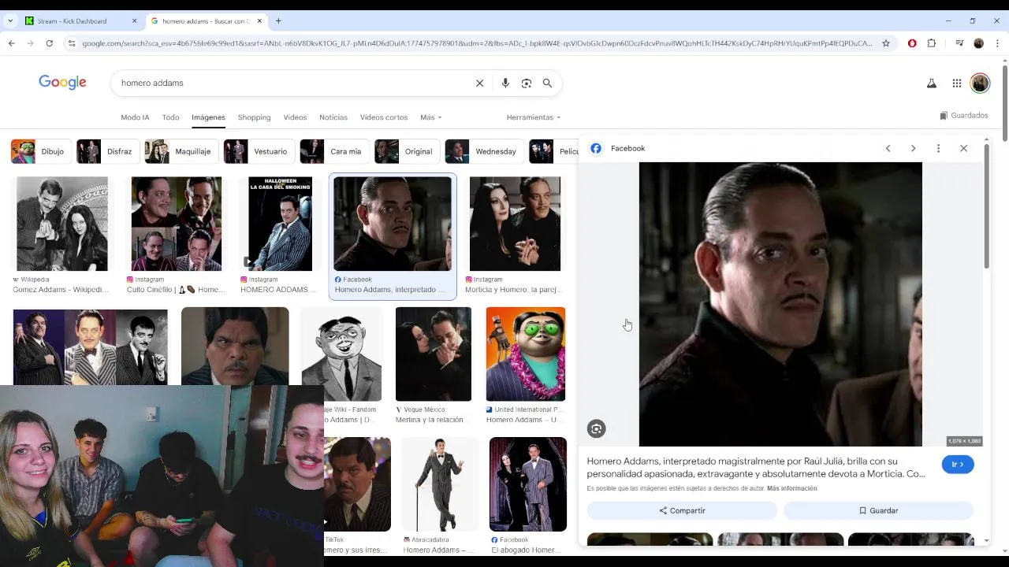Filter images by the Original chip

(x=407, y=151)
